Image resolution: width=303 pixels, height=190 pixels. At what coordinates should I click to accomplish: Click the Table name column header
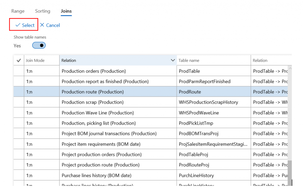(x=189, y=60)
